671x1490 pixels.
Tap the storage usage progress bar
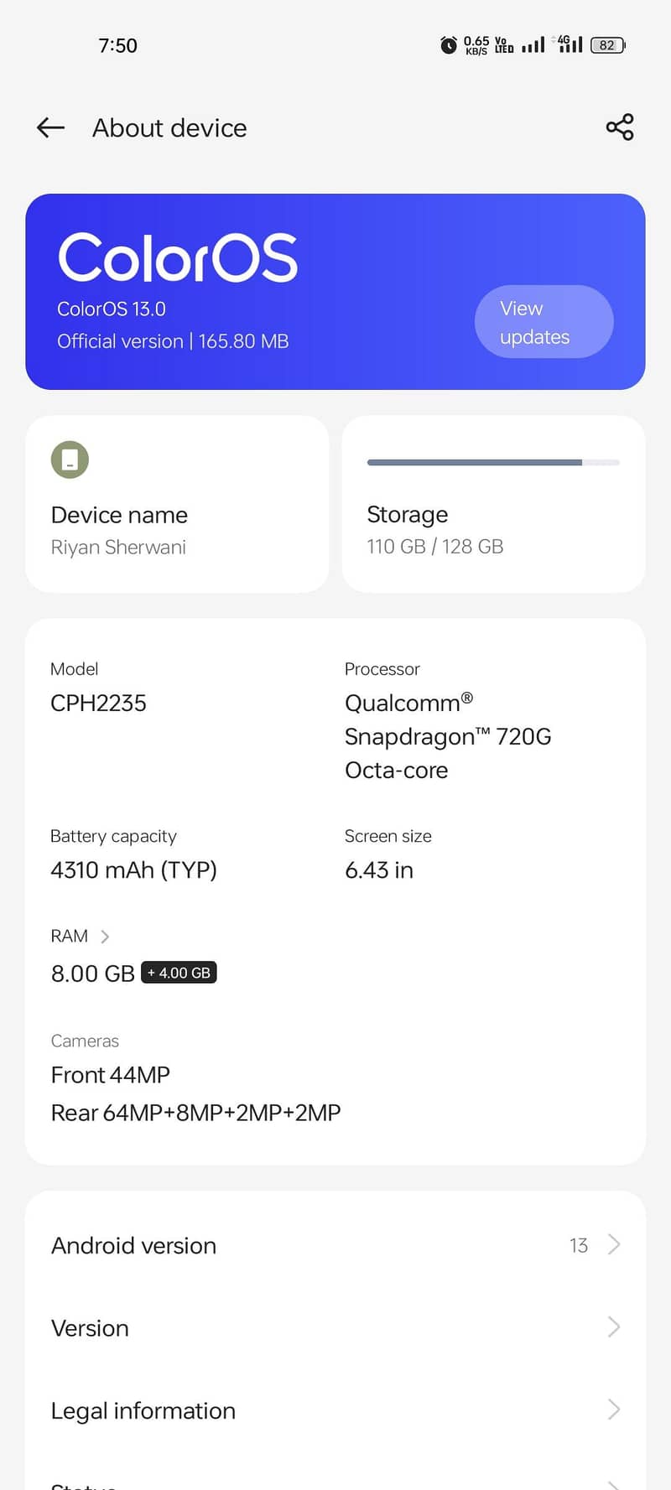493,462
